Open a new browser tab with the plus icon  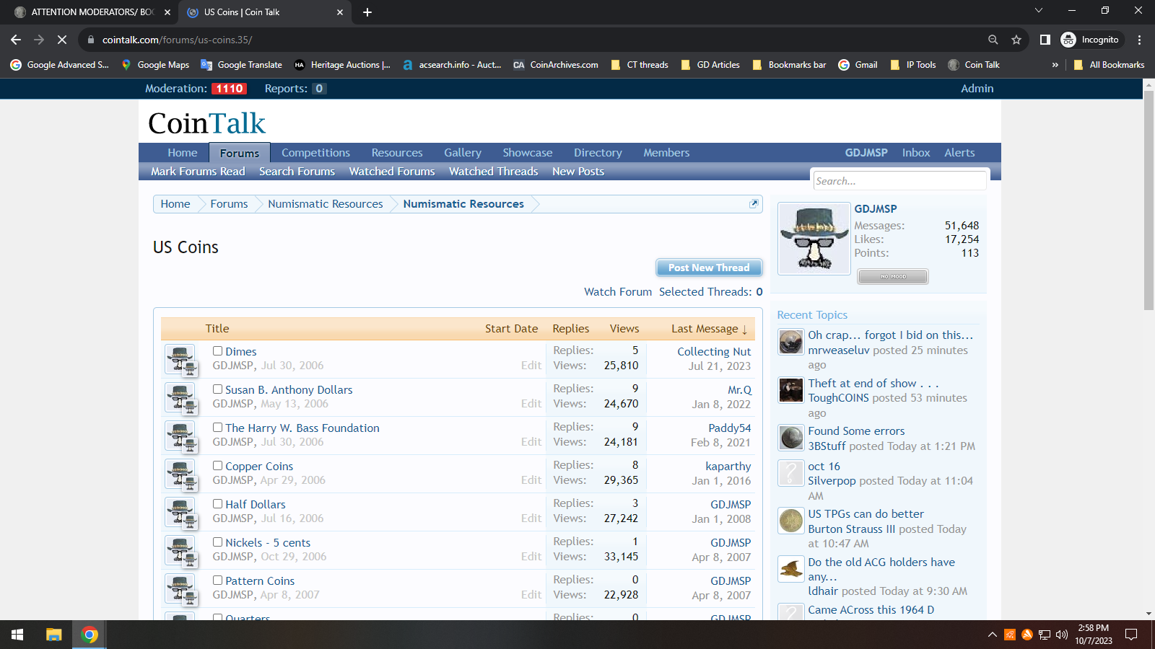click(x=367, y=12)
